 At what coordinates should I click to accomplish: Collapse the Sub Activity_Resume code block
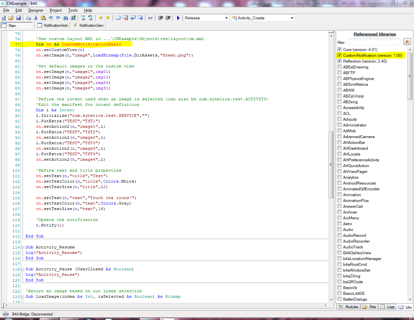click(x=23, y=247)
